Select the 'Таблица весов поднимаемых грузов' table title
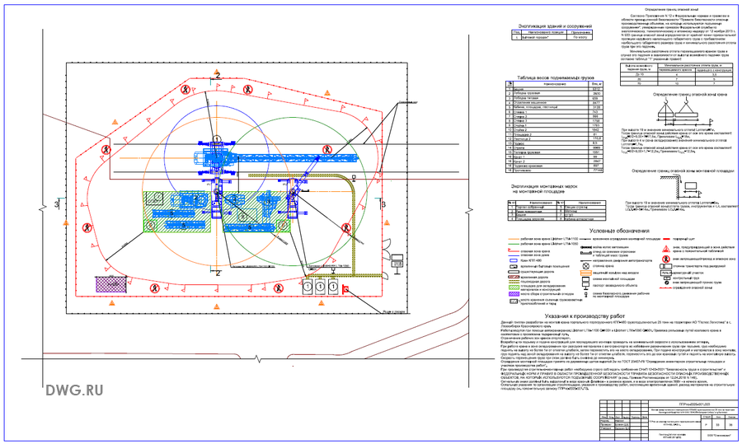Screen dimensions: 742x444 point(556,79)
